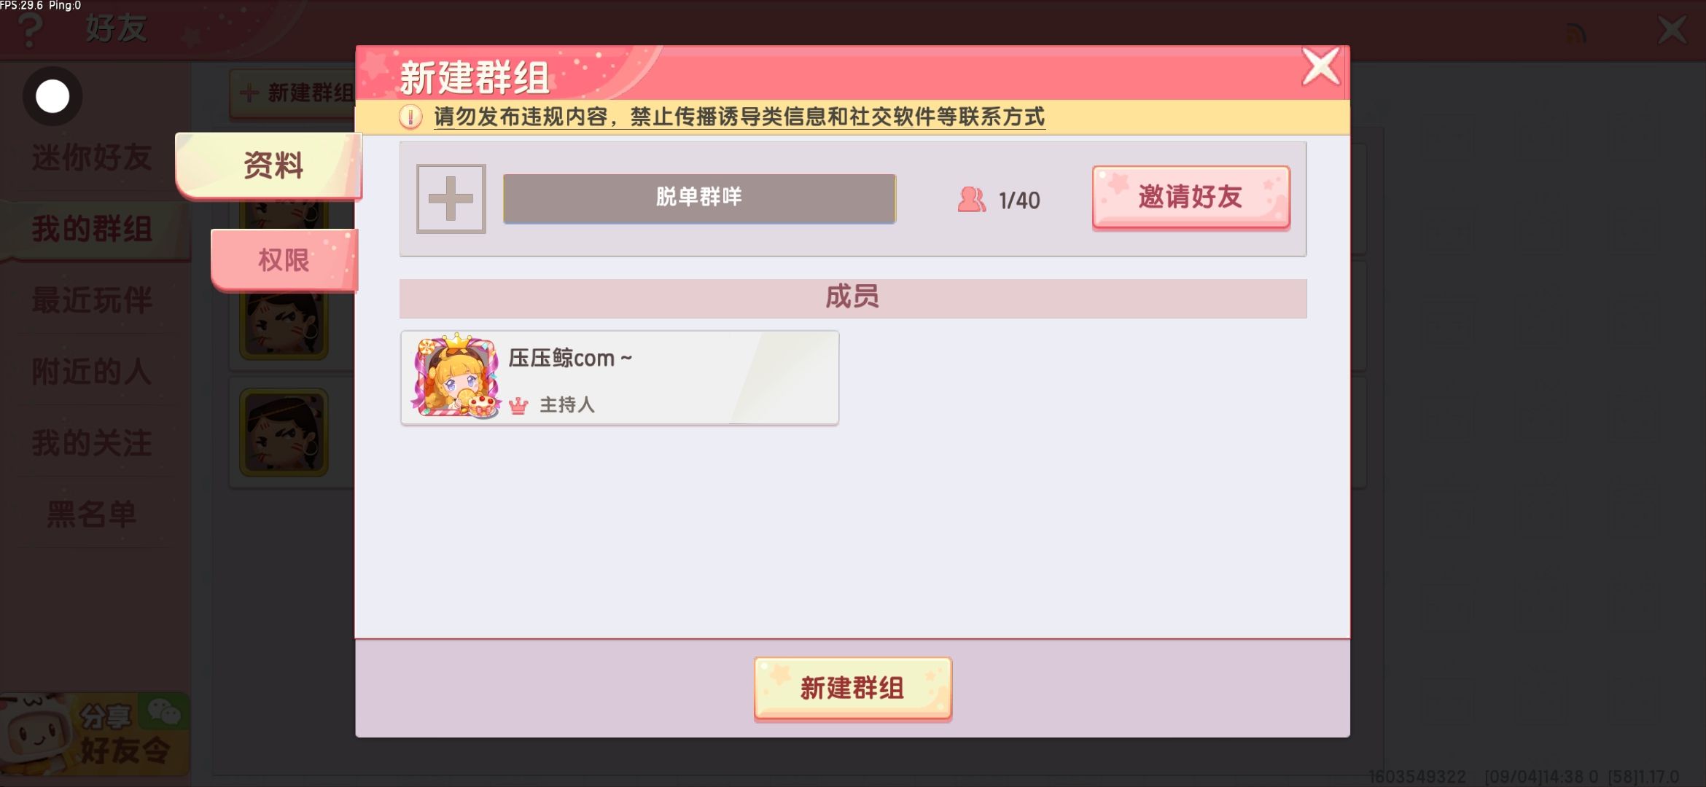This screenshot has width=1706, height=787.
Task: Click the warning exclamation icon in notice bar
Action: (410, 117)
